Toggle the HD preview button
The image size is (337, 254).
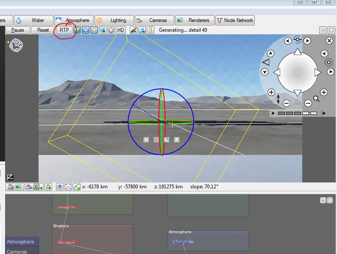click(x=120, y=30)
